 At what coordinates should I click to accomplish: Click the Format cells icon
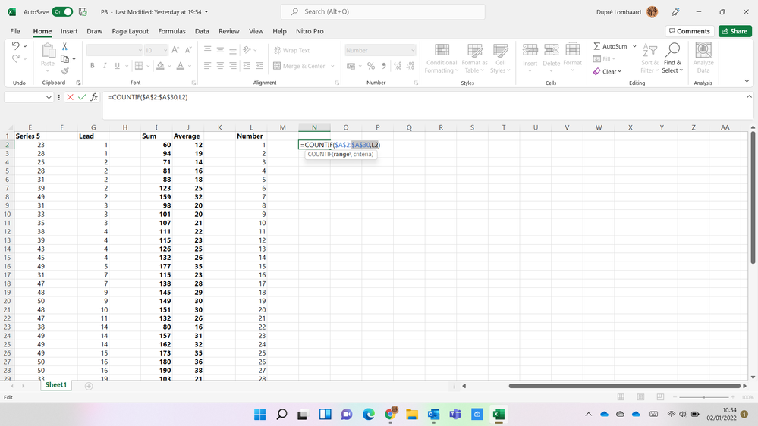tap(572, 50)
